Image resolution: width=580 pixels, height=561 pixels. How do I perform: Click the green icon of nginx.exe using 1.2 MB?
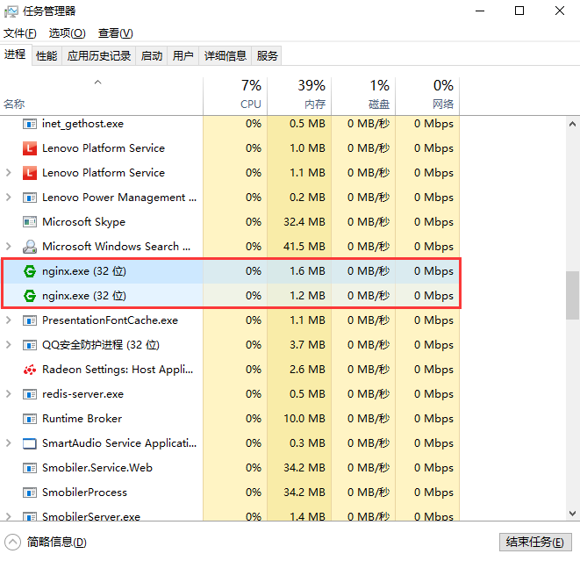30,296
